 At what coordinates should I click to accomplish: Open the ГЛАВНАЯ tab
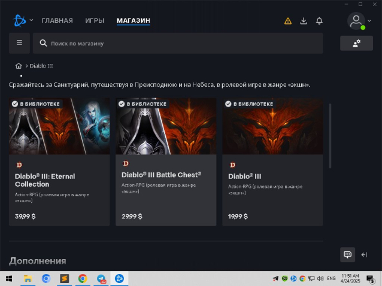coord(57,20)
